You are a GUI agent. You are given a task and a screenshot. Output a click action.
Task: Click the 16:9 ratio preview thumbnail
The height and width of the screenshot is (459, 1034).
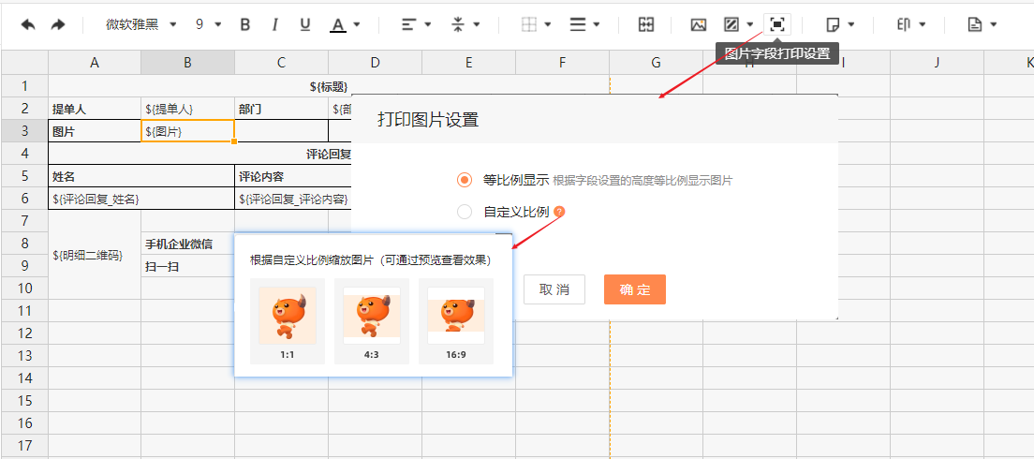pos(455,320)
